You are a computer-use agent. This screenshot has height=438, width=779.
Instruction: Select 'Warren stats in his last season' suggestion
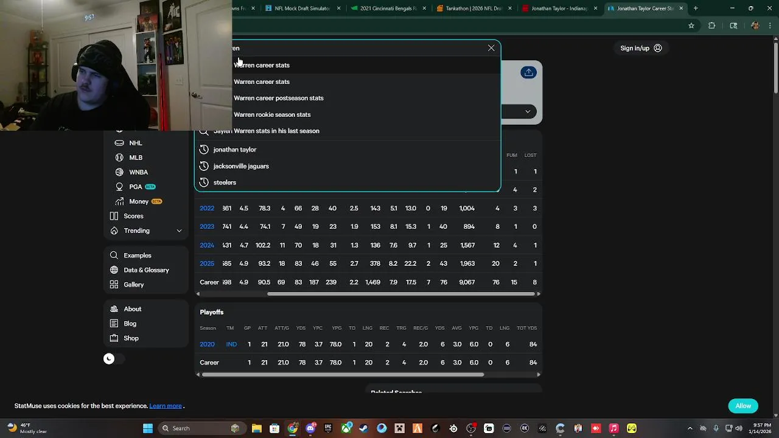point(266,131)
